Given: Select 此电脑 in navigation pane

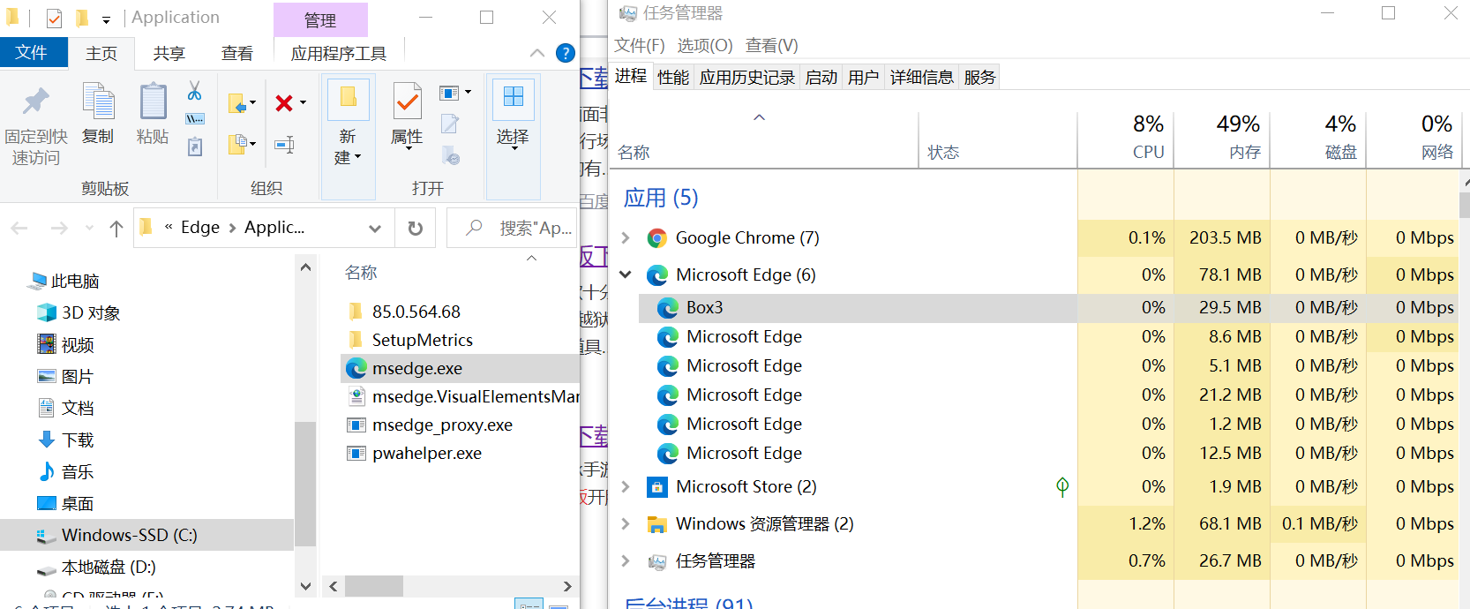Looking at the screenshot, I should click(75, 281).
